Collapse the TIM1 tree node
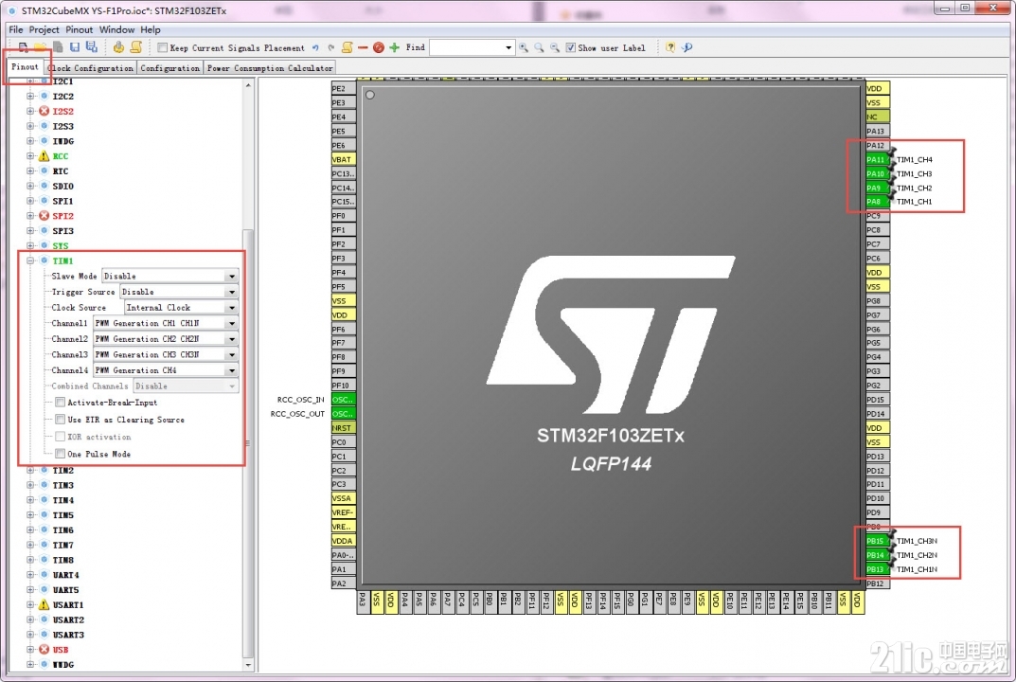The height and width of the screenshot is (682, 1016). pos(29,260)
